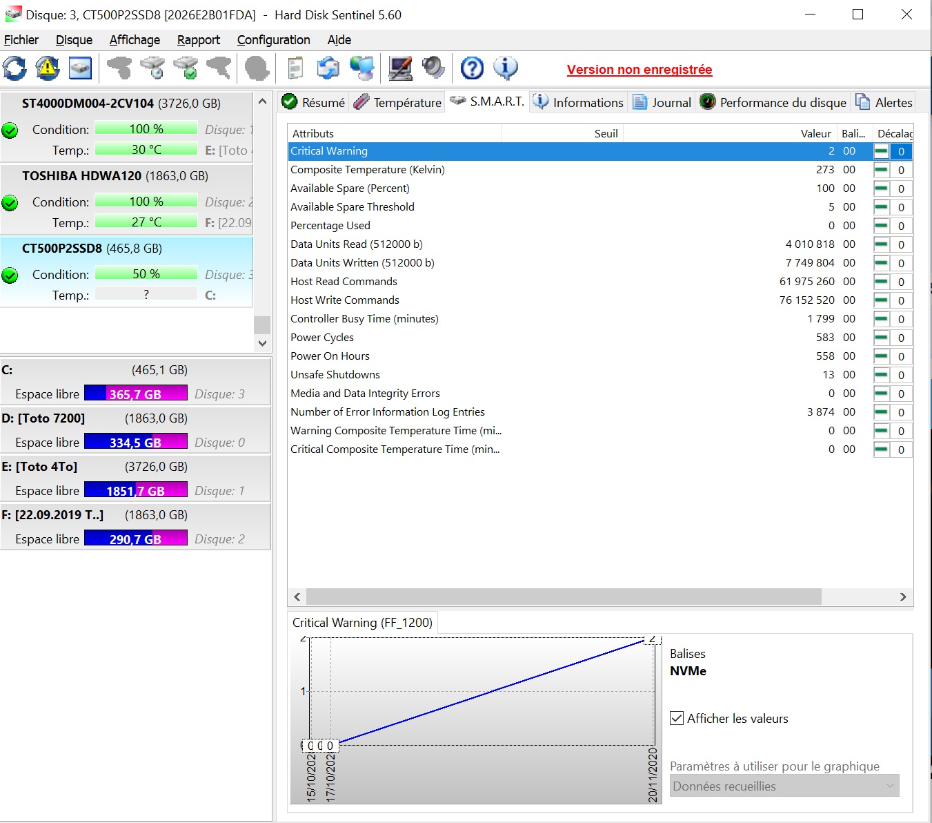This screenshot has width=932, height=823.
Task: Open the report notepad icon in toolbar
Action: [295, 68]
